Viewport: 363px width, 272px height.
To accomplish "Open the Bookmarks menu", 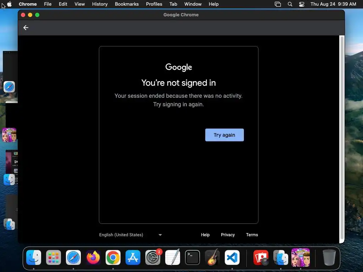I will coord(127,4).
